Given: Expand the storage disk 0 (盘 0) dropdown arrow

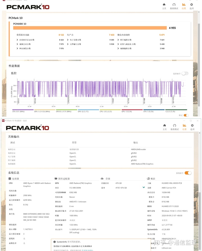Looking at the screenshot, I should [144, 187].
